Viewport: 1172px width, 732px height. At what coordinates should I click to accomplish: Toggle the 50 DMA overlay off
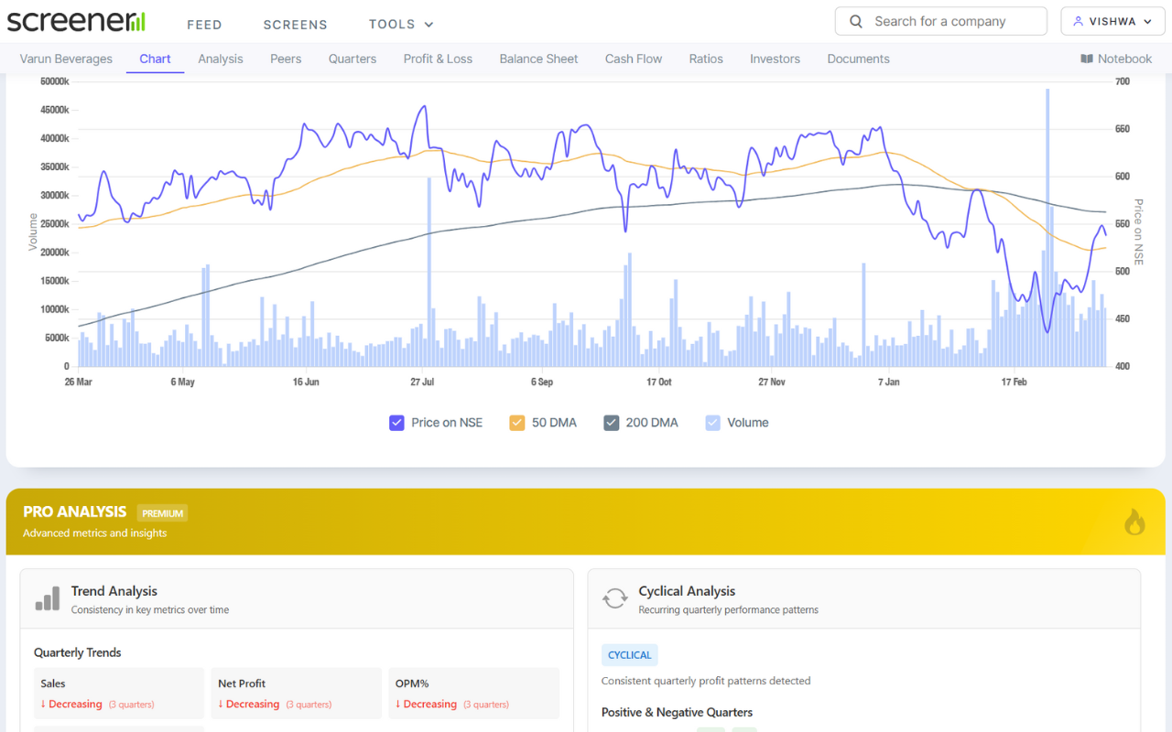tap(517, 422)
